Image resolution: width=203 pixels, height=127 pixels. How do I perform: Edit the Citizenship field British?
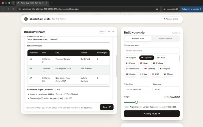pyautogui.click(x=166, y=89)
